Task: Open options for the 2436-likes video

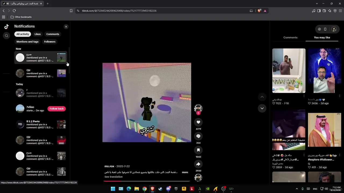Action: [340, 96]
